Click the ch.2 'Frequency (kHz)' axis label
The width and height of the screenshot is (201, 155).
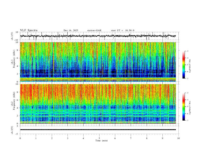pyautogui.click(x=14, y=101)
